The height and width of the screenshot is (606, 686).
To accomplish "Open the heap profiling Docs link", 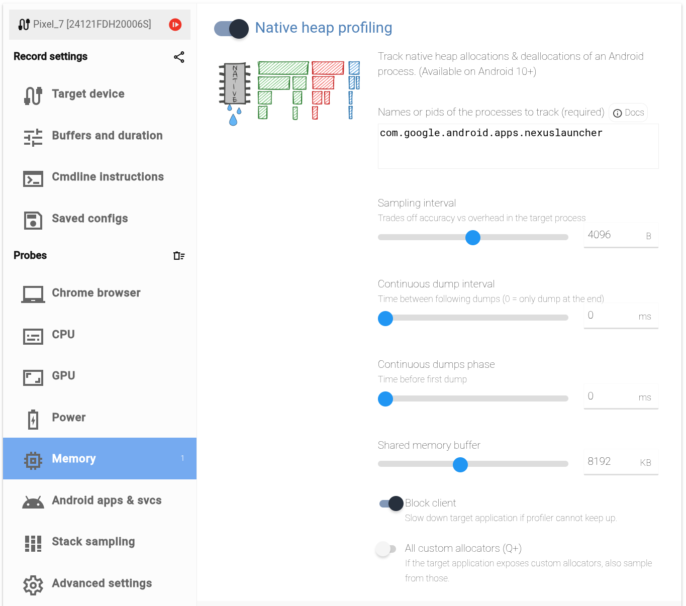I will 628,113.
